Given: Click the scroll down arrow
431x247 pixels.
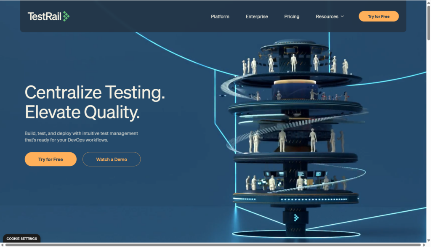Looking at the screenshot, I should tap(428, 240).
